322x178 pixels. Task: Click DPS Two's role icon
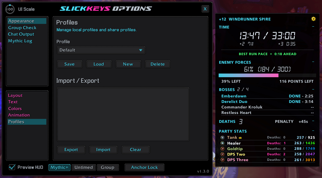(222, 154)
